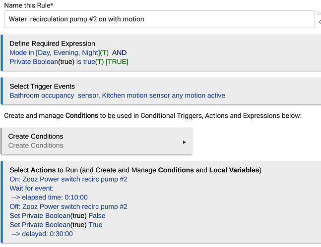
Task: Open the Select Trigger Events section
Action: pos(43,86)
